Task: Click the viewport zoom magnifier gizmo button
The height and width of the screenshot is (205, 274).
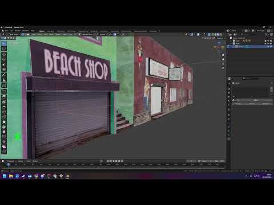Action: (223, 55)
